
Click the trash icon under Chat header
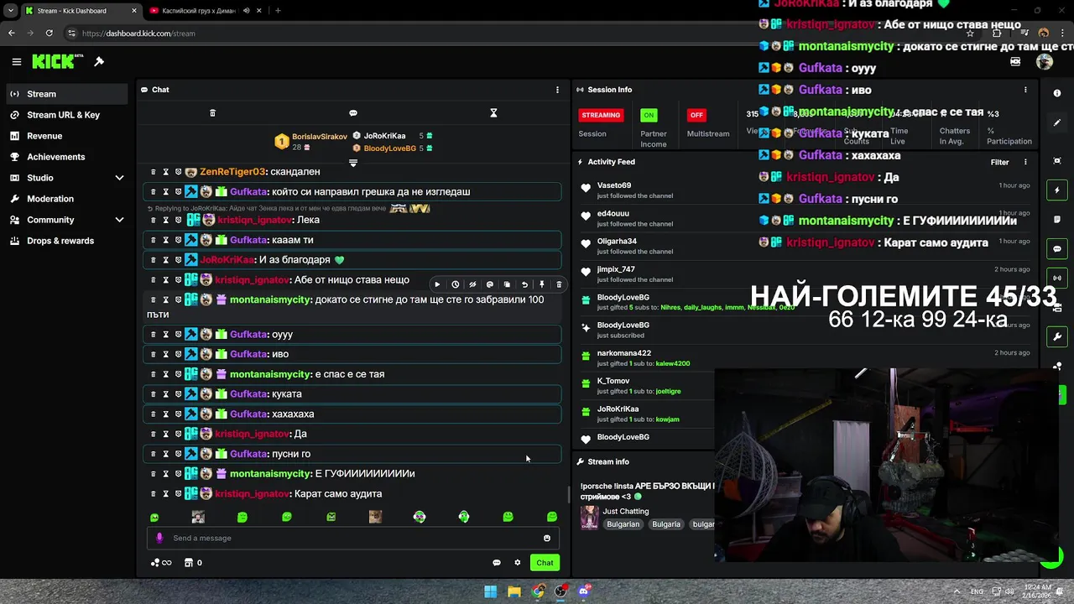(212, 113)
